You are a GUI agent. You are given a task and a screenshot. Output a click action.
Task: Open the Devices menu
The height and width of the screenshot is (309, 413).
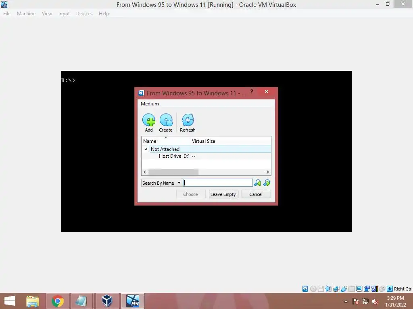[x=84, y=14]
